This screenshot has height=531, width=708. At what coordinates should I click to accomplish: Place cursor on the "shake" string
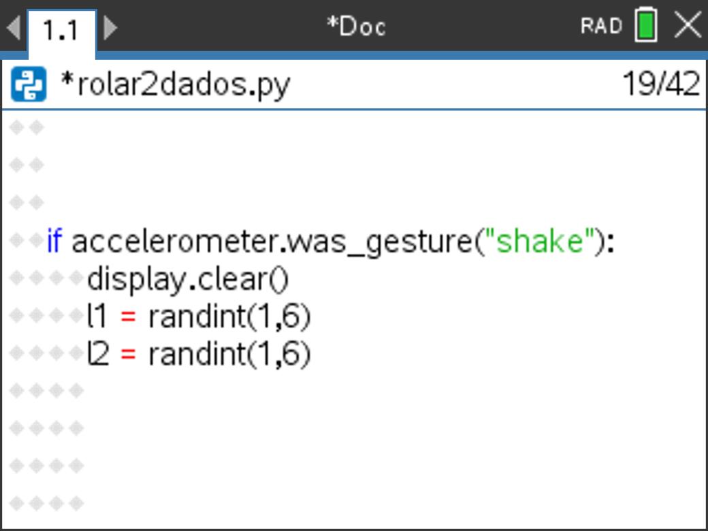point(539,241)
